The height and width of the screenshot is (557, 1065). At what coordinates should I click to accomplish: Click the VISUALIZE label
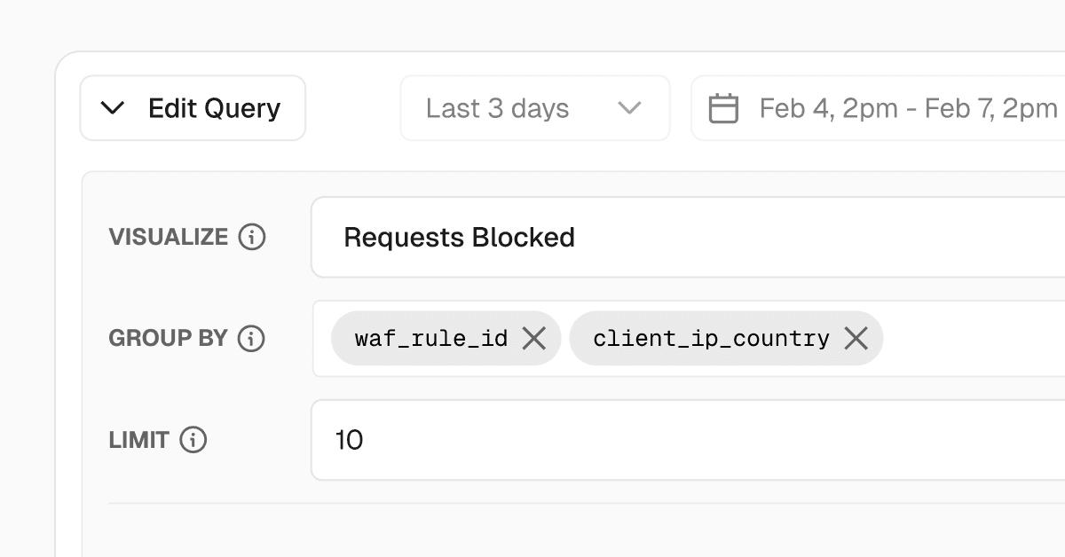[x=169, y=237]
